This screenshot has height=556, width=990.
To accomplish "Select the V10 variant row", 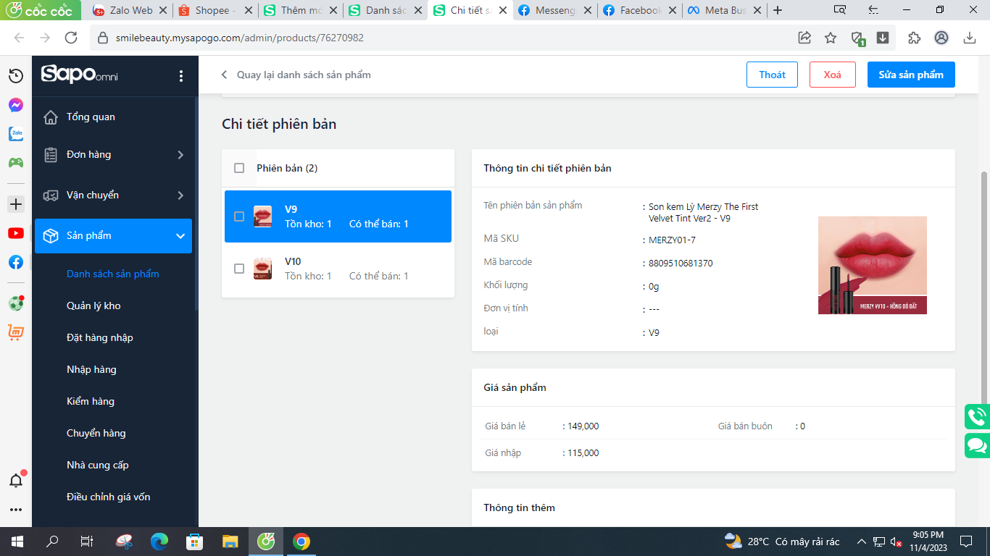I will point(338,269).
